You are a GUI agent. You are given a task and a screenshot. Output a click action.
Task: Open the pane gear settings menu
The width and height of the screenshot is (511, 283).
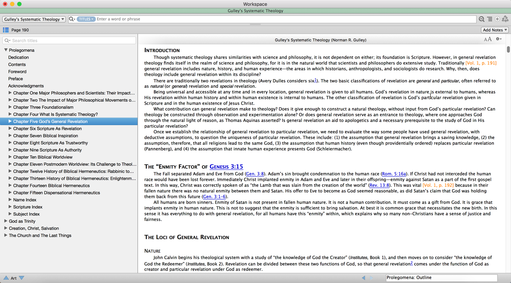click(499, 39)
